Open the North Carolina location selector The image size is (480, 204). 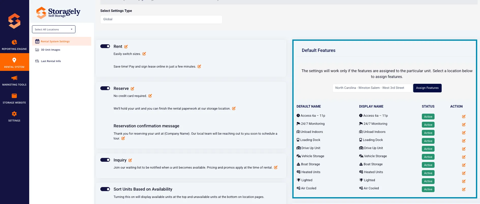click(x=372, y=88)
